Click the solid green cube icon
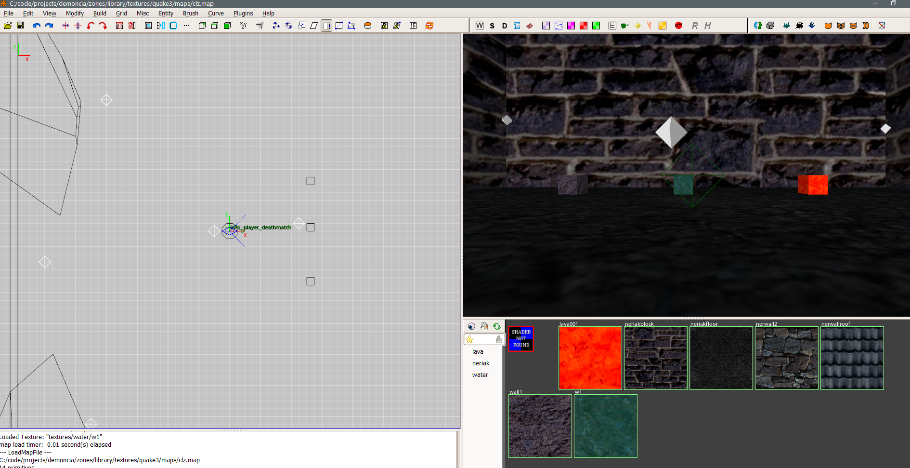This screenshot has width=910, height=468. [227, 26]
